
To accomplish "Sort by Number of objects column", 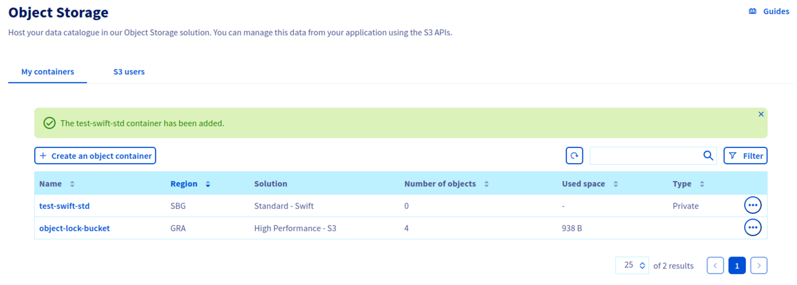I will [x=486, y=184].
